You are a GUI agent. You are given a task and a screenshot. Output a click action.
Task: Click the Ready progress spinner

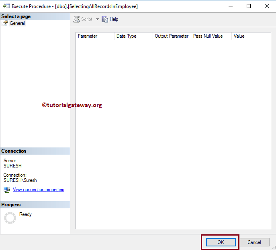(10, 218)
